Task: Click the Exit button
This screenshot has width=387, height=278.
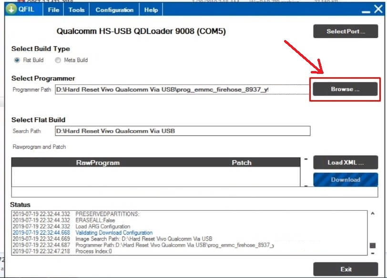Action: coord(346,269)
